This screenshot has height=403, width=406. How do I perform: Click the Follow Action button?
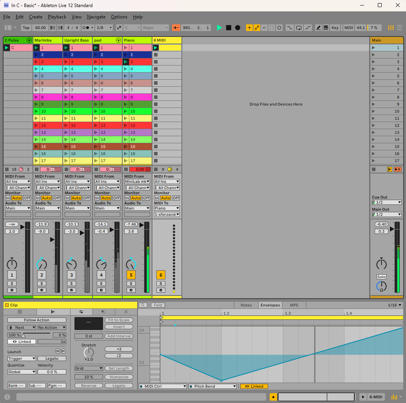pyautogui.click(x=36, y=320)
